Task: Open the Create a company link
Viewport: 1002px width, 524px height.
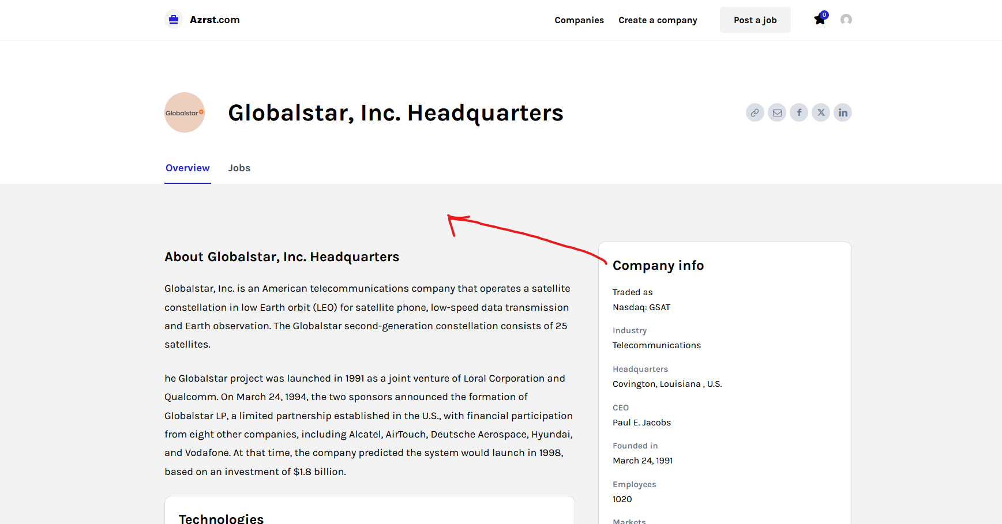Action: 658,20
